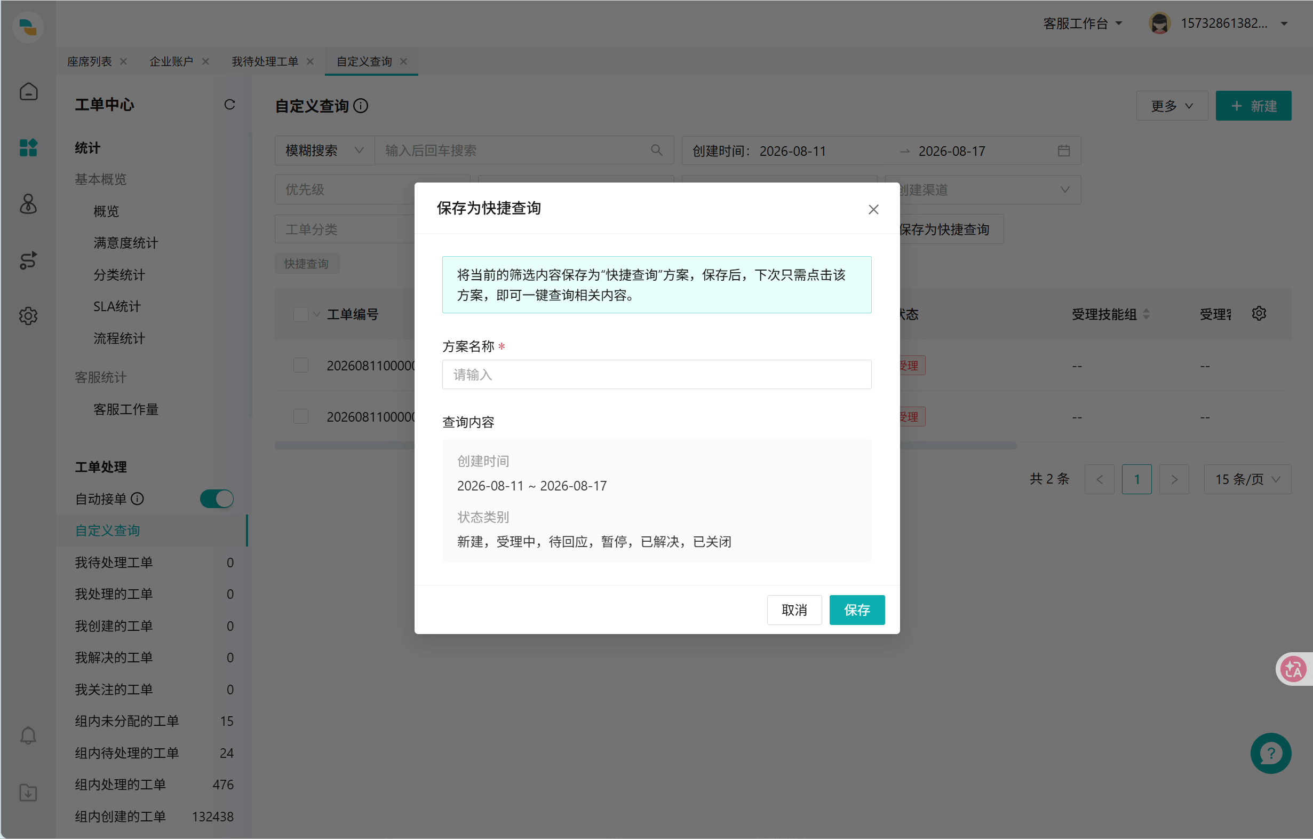Screen dimensions: 1313x839
Task: Check the second ticket row checkbox
Action: pos(300,416)
